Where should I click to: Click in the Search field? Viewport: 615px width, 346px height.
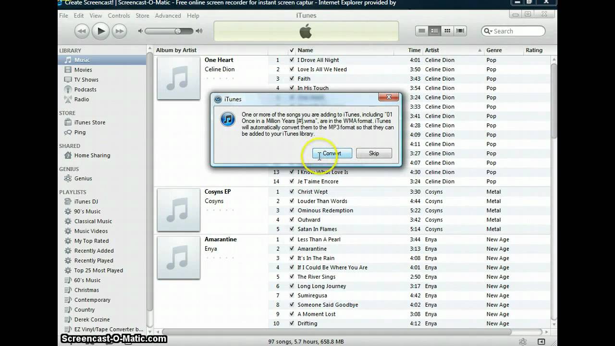pos(513,31)
